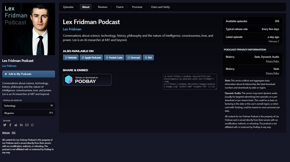290x162 pixels.
Task: Open the Episodes tab
Action: pos(68,7)
